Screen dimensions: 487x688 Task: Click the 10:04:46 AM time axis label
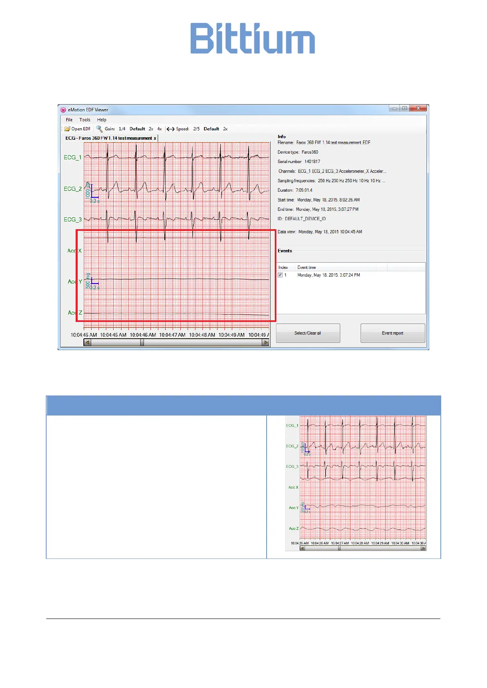[x=143, y=335]
